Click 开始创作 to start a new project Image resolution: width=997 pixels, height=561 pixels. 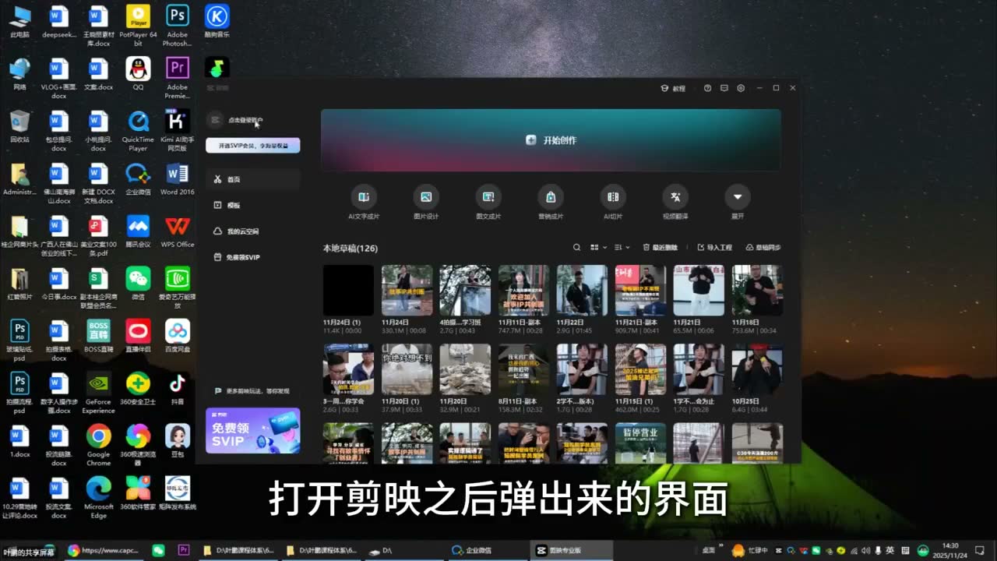tap(551, 140)
